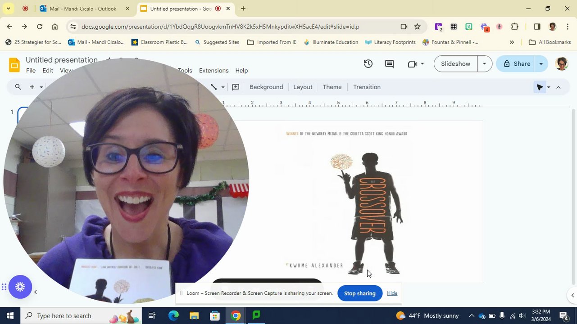The image size is (577, 324).
Task: Open the Suggested Sites bookmark
Action: [217, 42]
